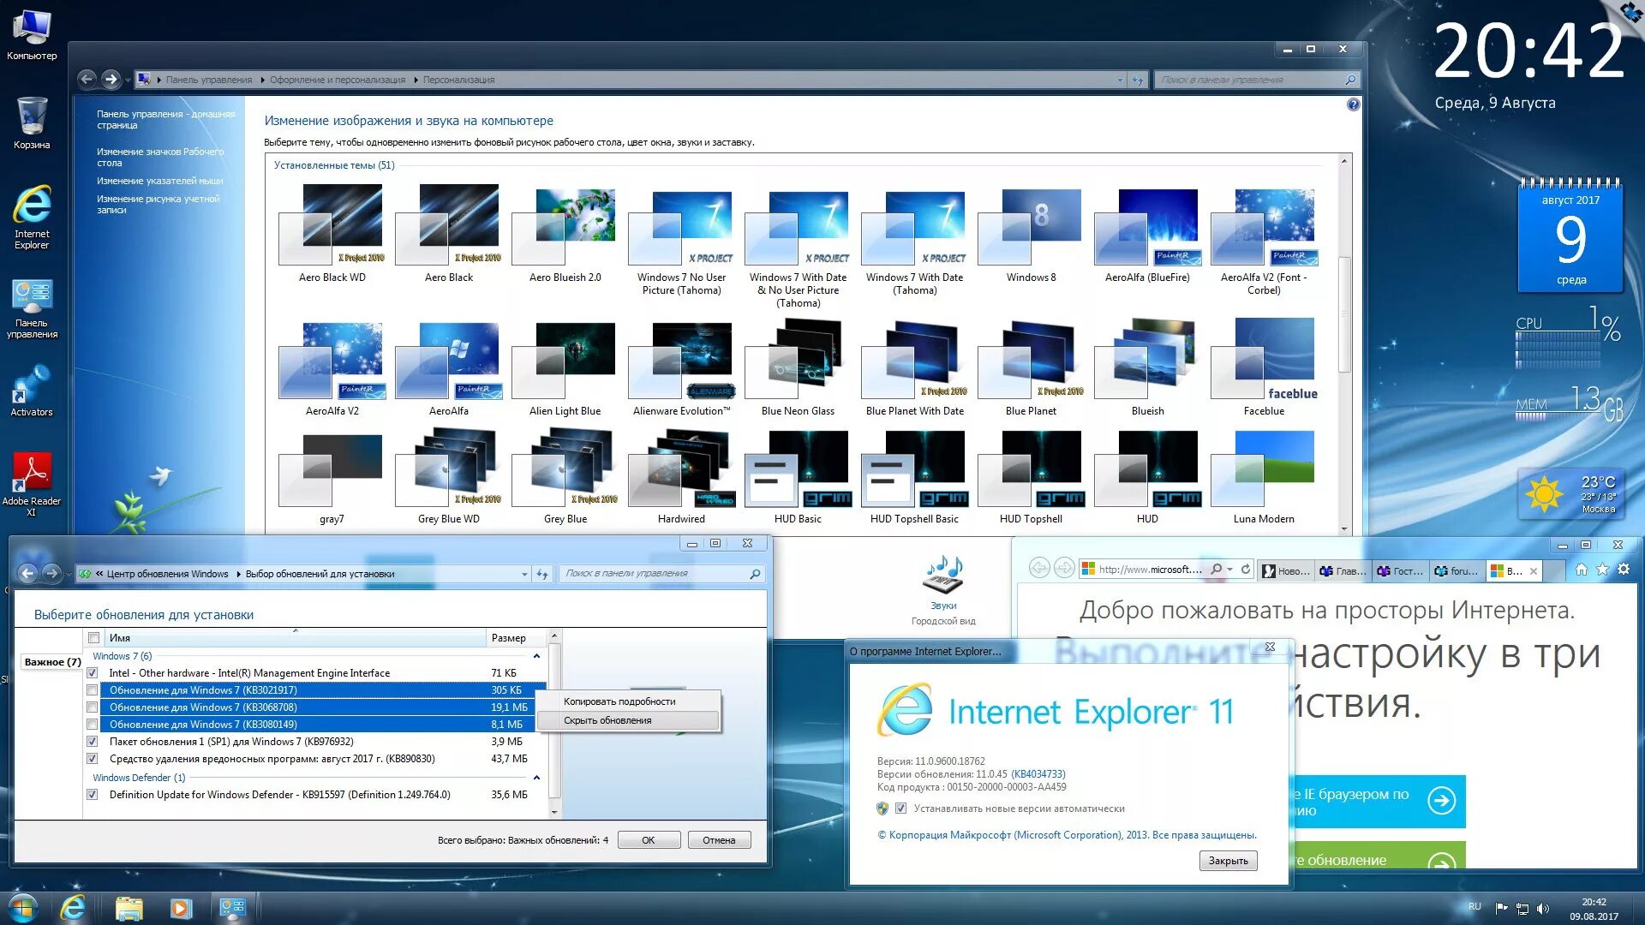The image size is (1645, 925).
Task: Click the control panel search field
Action: click(x=1257, y=80)
